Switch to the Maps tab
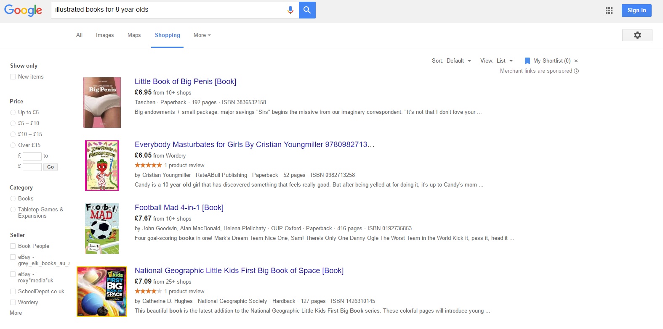This screenshot has height=329, width=663. pos(134,35)
